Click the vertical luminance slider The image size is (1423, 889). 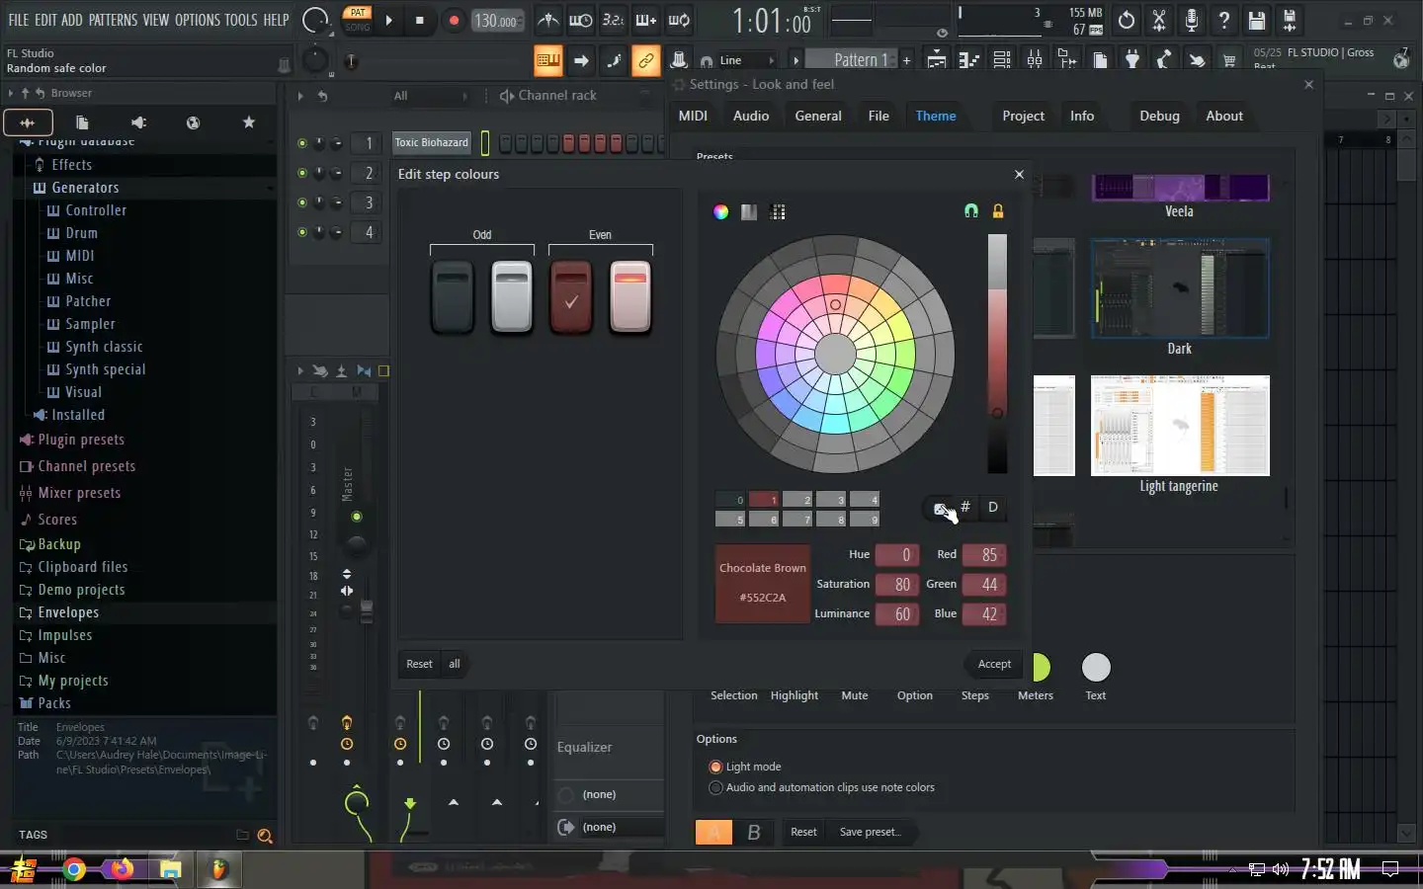[997, 354]
